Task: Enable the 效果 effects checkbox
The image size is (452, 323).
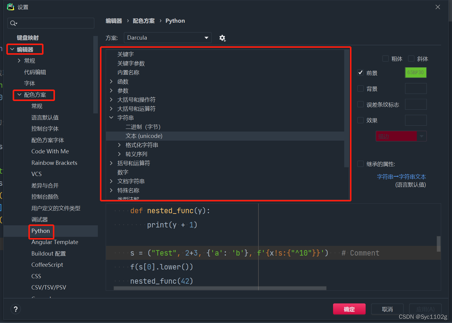Action: [x=361, y=120]
